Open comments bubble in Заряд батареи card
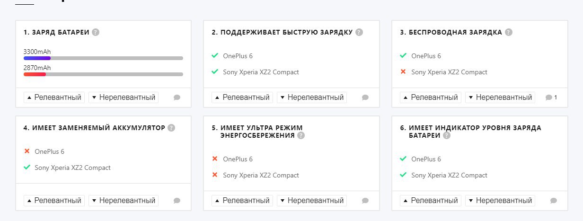The height and width of the screenshot is (221, 583). 177,97
